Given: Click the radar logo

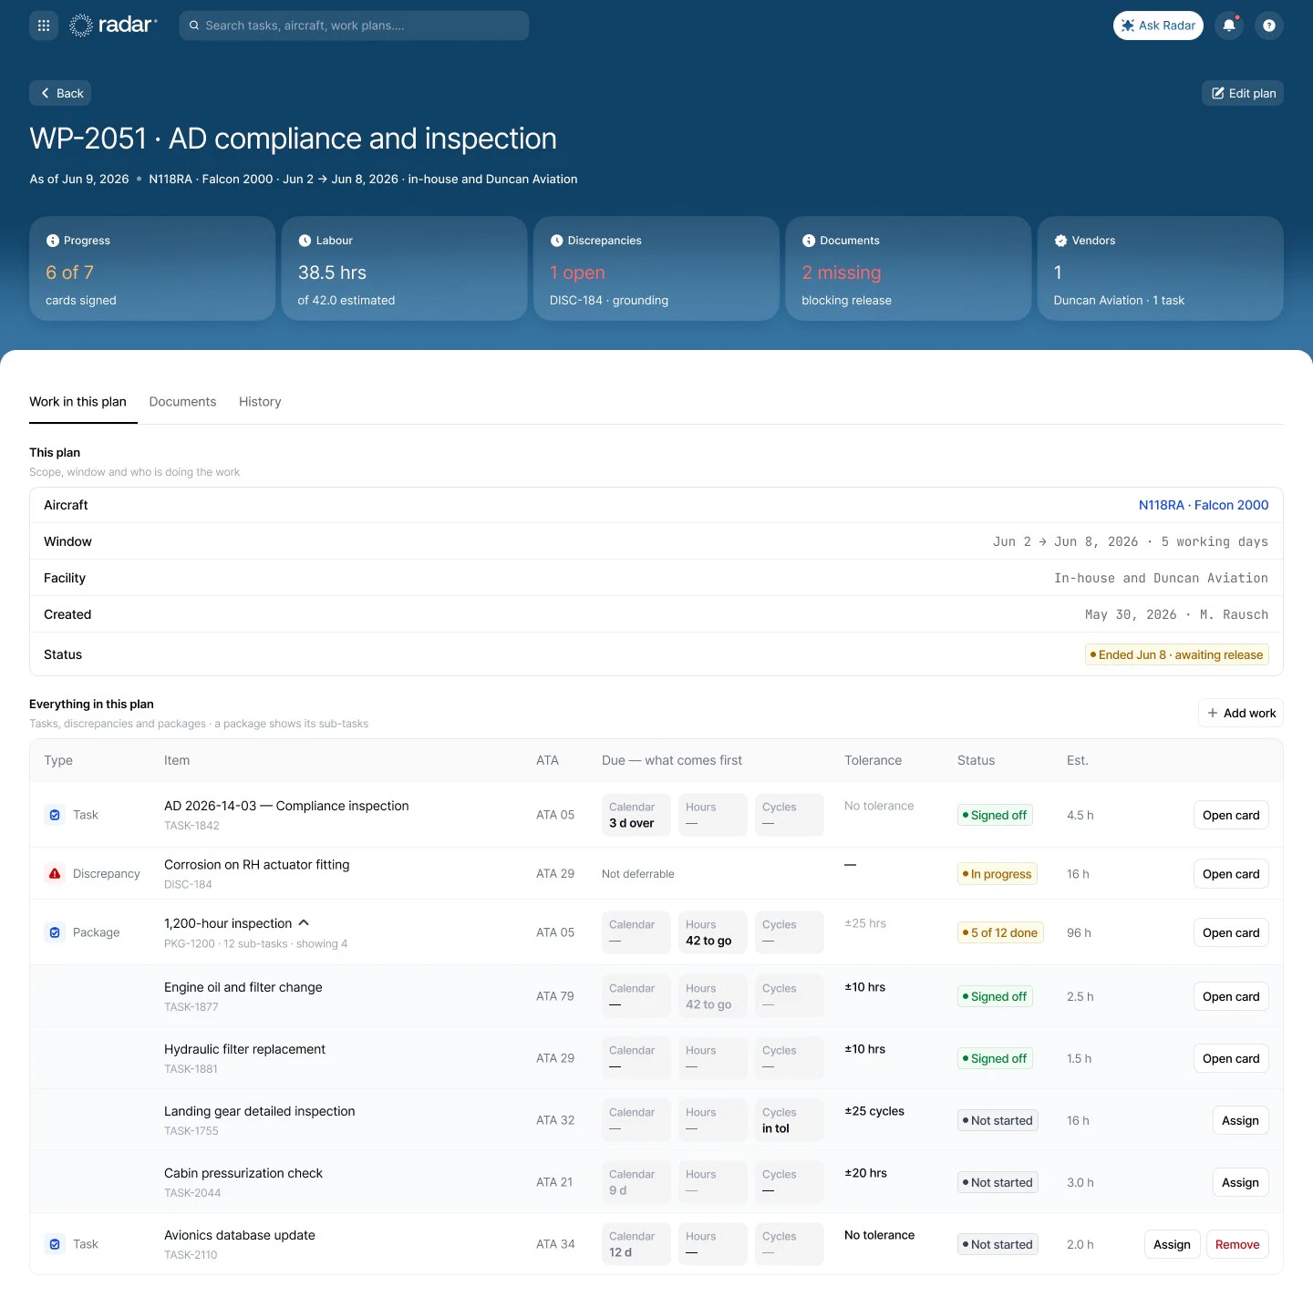Looking at the screenshot, I should point(113,26).
